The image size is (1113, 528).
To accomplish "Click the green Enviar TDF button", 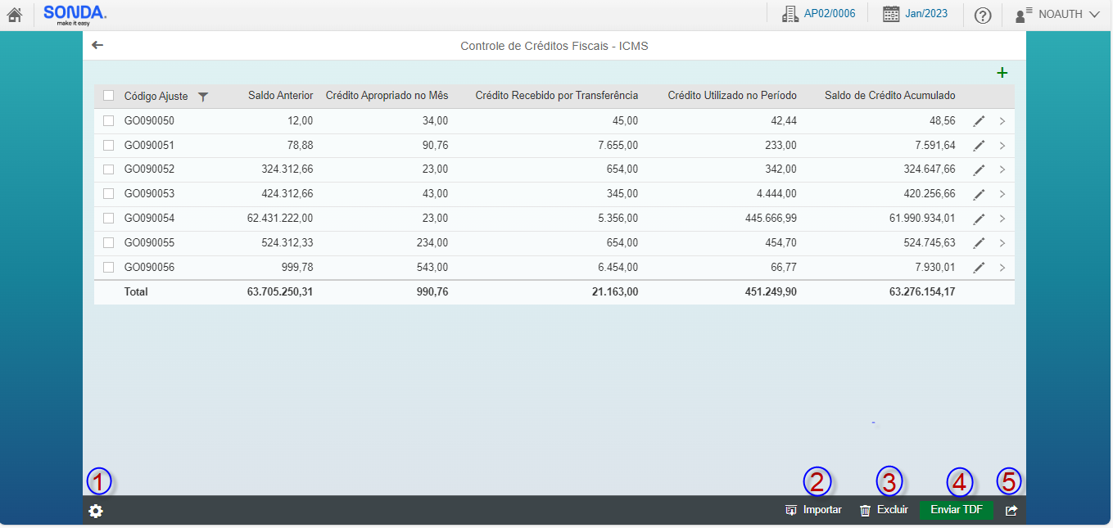I will click(x=957, y=510).
